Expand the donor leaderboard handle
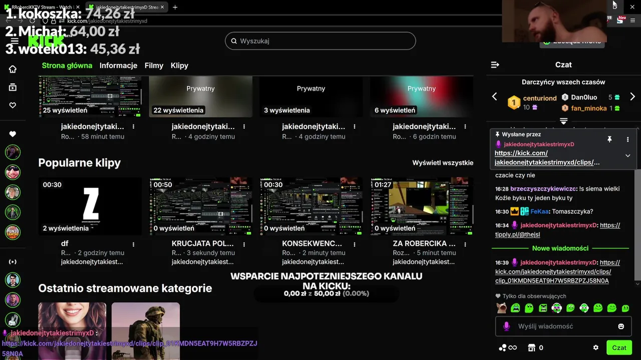The width and height of the screenshot is (641, 360). pos(563,121)
